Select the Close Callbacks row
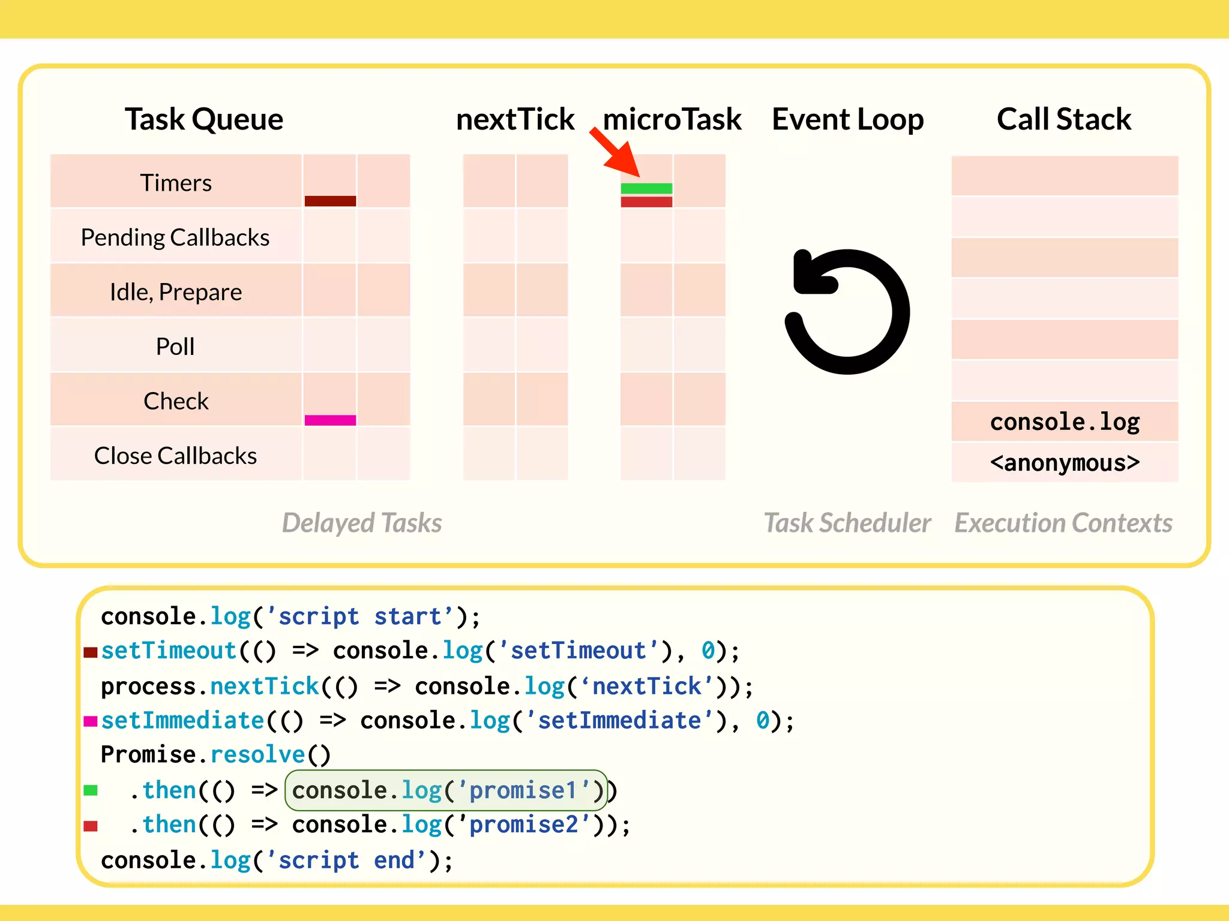The image size is (1229, 921). (175, 456)
